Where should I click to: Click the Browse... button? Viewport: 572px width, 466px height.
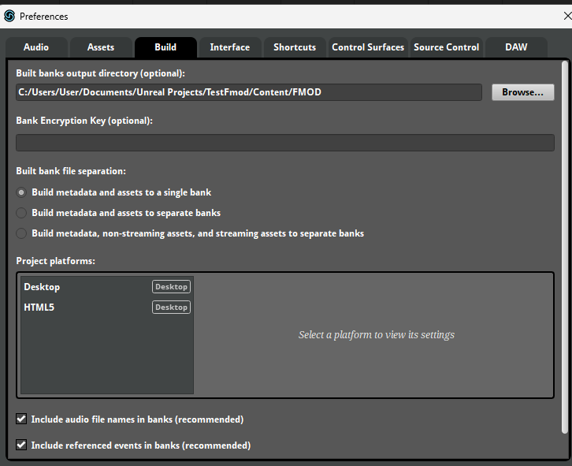tap(522, 92)
